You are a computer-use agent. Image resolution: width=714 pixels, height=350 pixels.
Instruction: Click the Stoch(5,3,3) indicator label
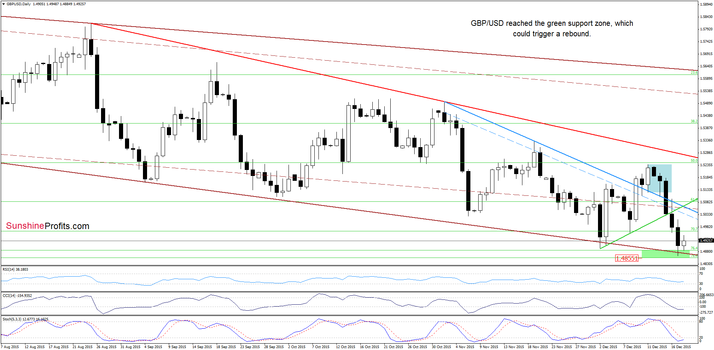pos(25,319)
